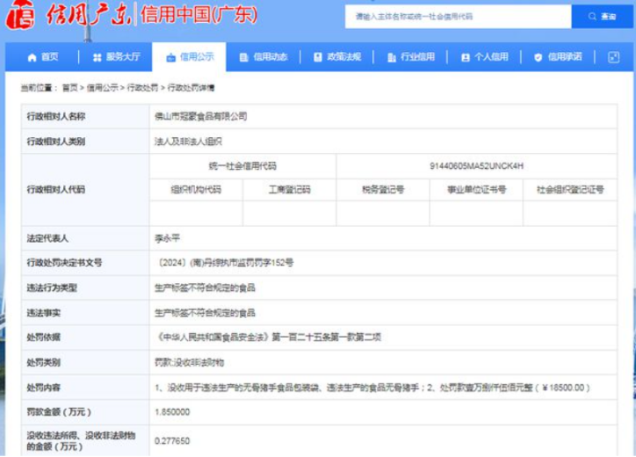636x457 pixels.
Task: Click the grid icon beside 服务大厅
Action: click(x=97, y=57)
